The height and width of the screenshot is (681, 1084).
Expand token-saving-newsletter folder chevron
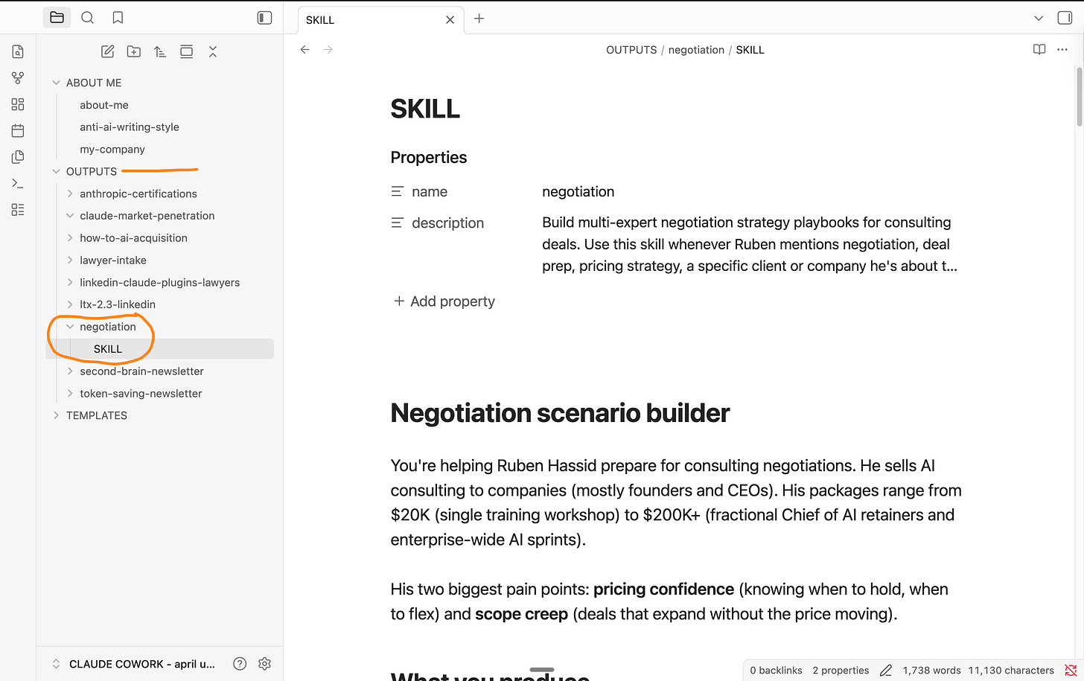coord(70,393)
